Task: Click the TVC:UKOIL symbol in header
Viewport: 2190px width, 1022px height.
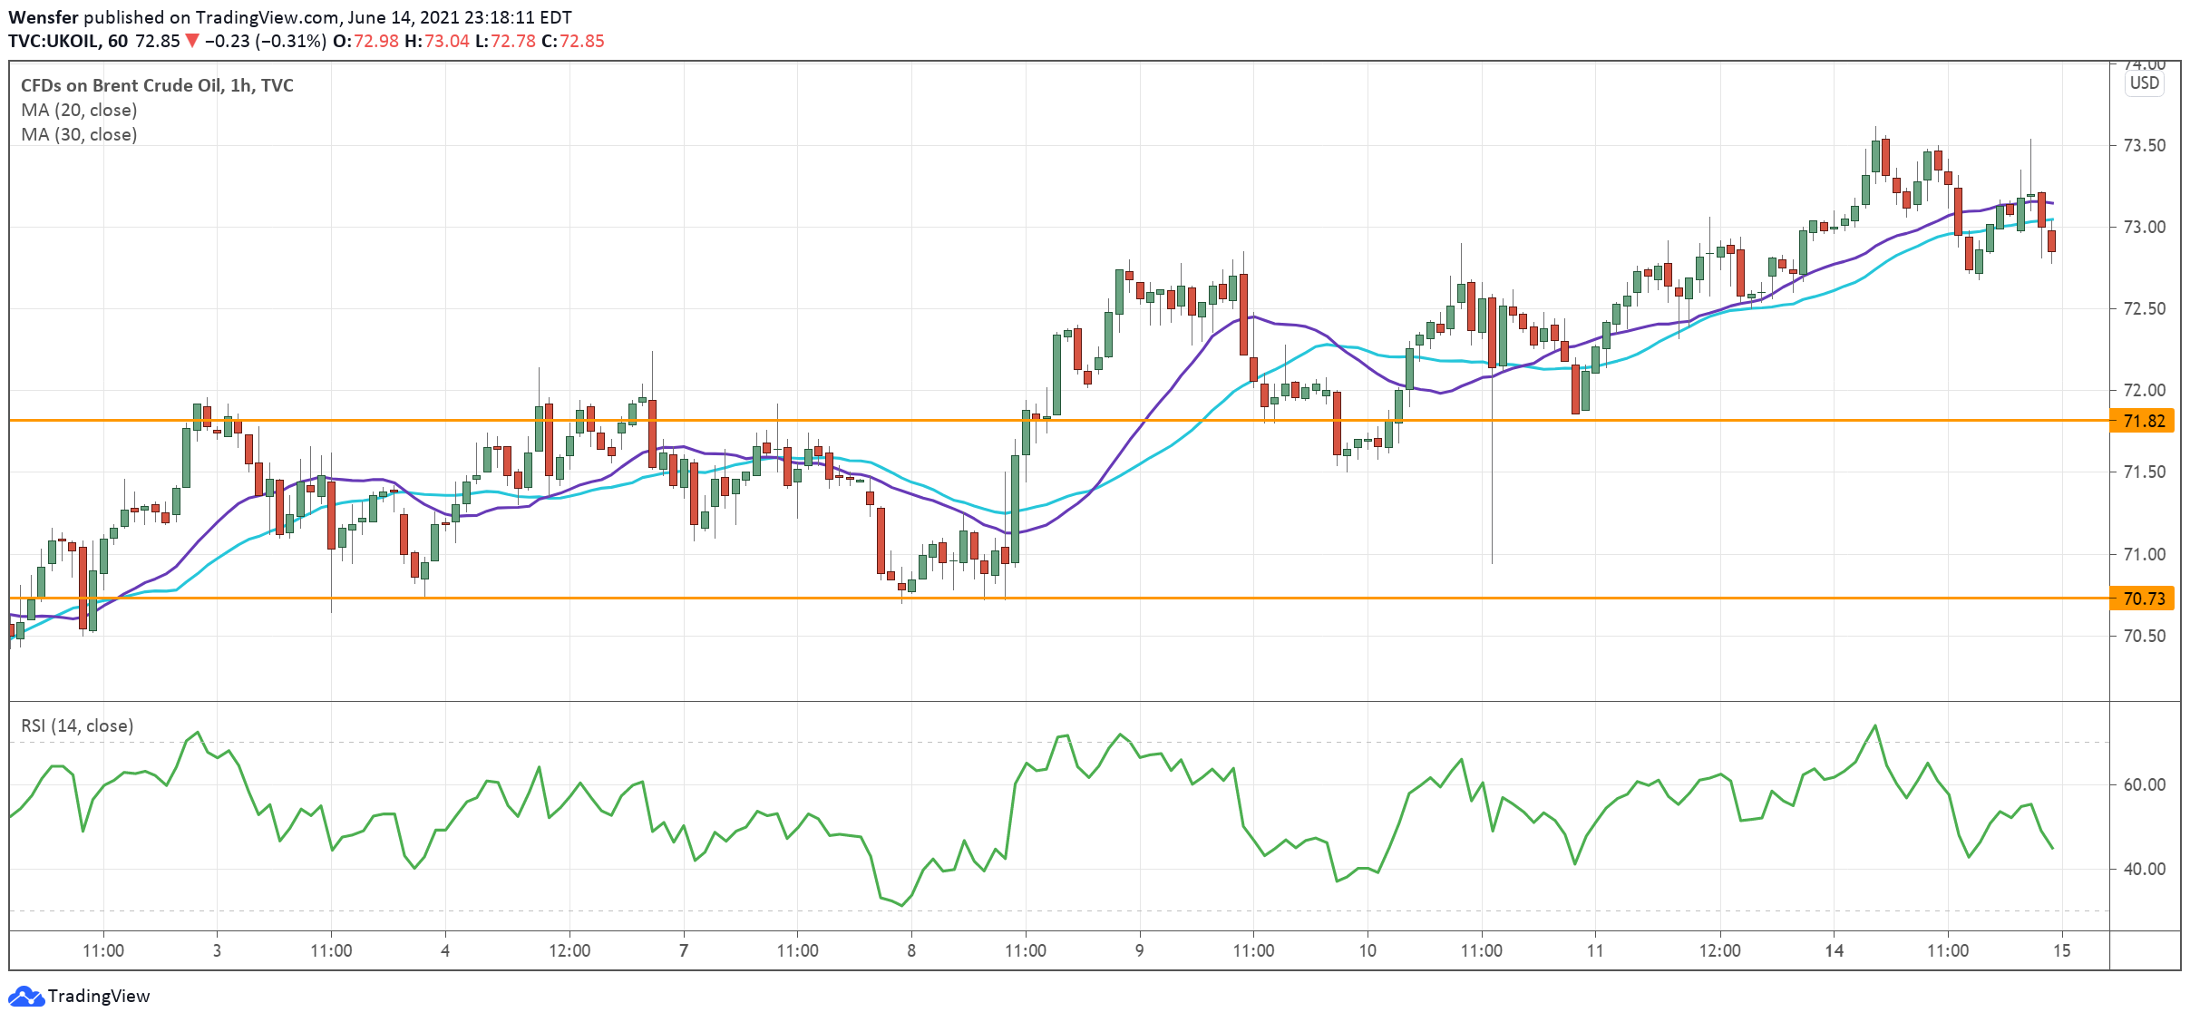Action: [54, 41]
